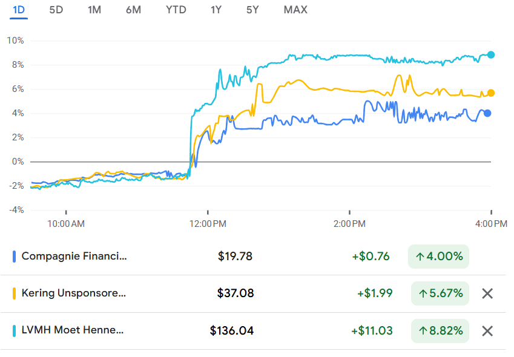Select the YTD range tab
This screenshot has width=514, height=357.
tap(176, 10)
